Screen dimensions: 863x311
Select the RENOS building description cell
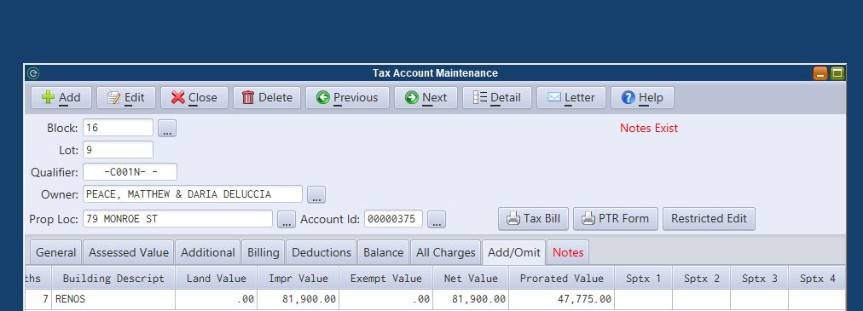click(x=113, y=299)
